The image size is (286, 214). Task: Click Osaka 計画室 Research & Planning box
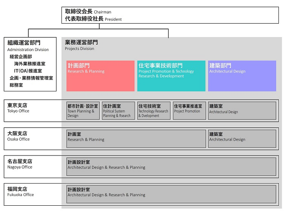(136, 138)
